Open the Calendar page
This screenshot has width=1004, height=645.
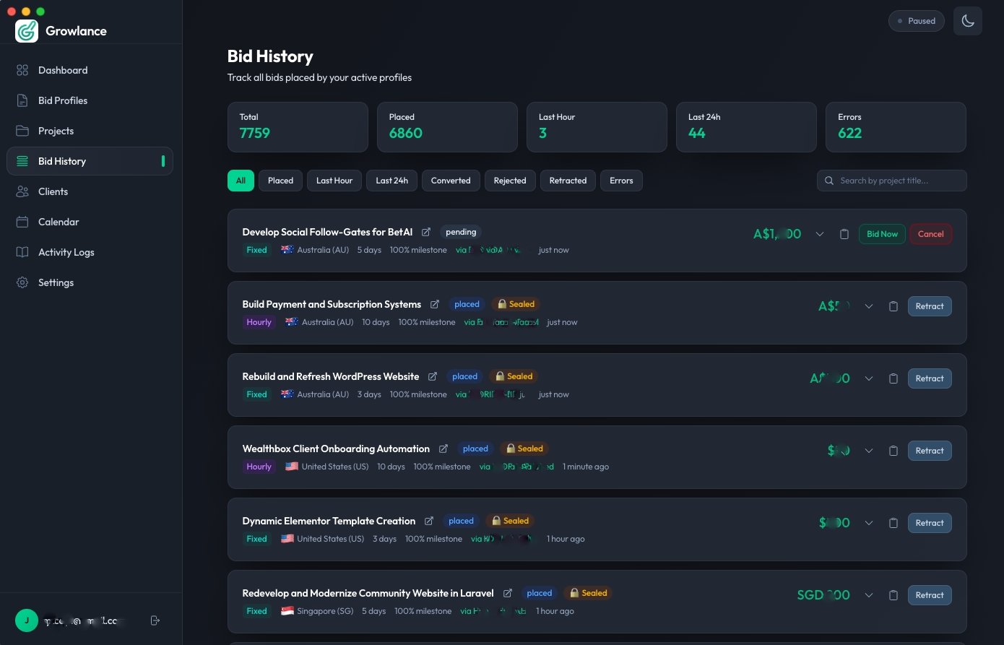pos(90,222)
